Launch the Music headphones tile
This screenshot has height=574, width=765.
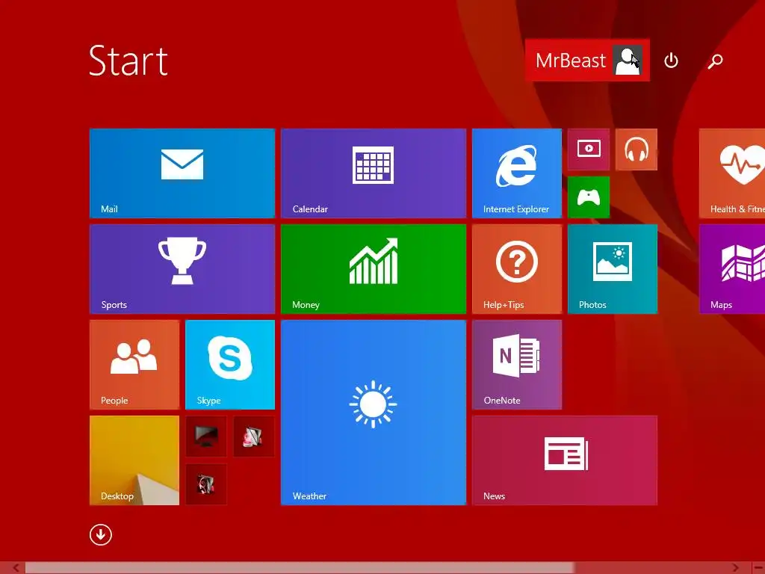pos(637,149)
